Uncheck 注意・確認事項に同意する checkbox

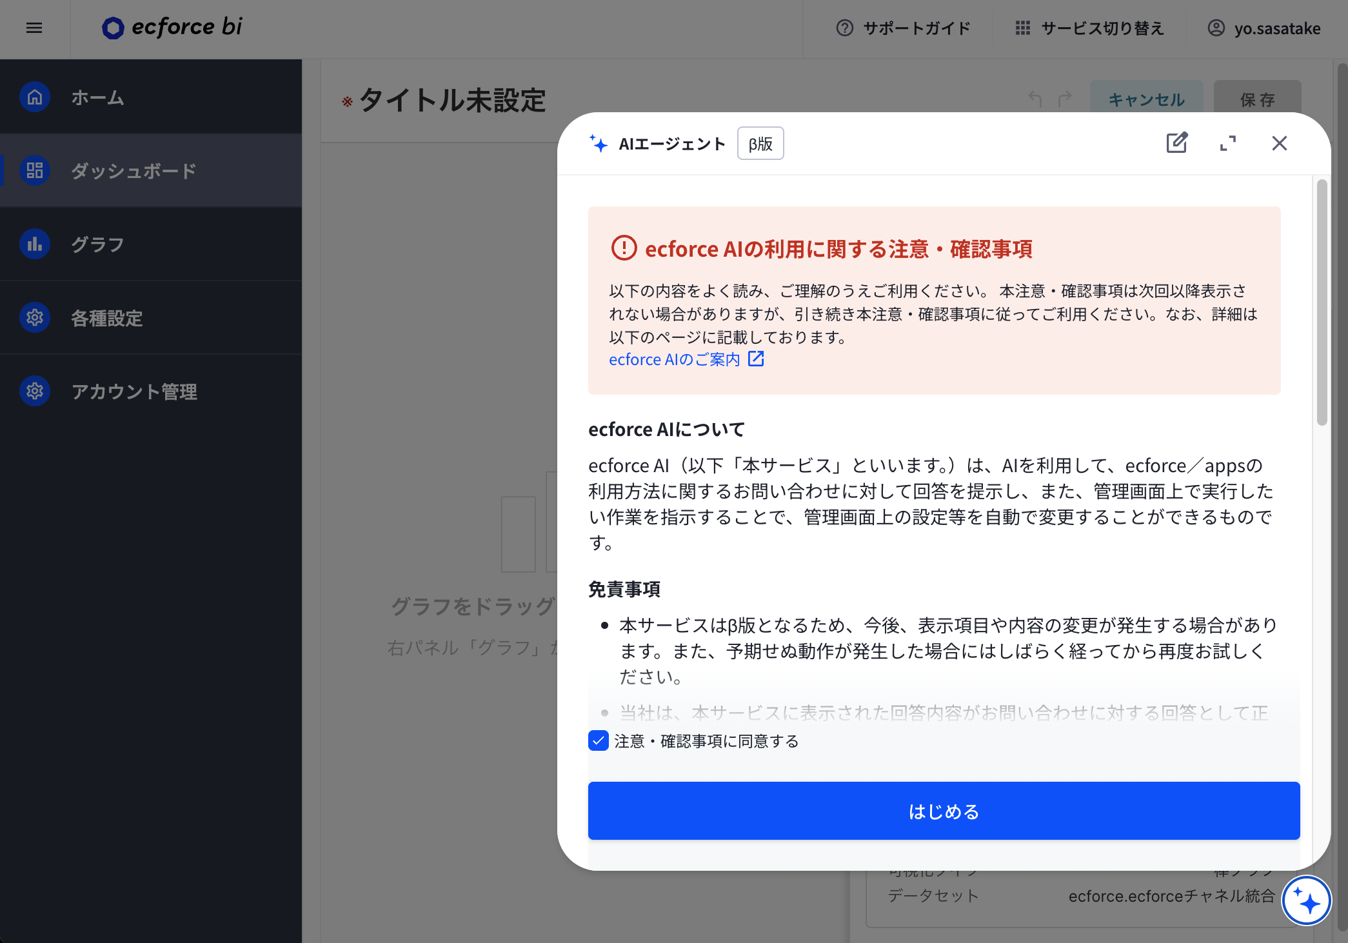[x=599, y=740]
